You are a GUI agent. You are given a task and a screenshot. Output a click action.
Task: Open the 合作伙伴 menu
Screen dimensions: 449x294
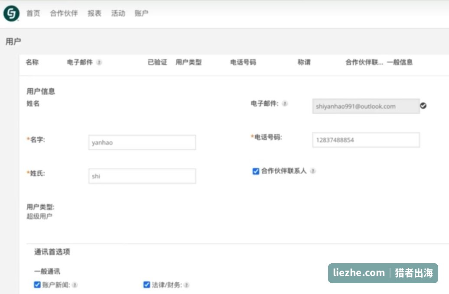click(64, 13)
